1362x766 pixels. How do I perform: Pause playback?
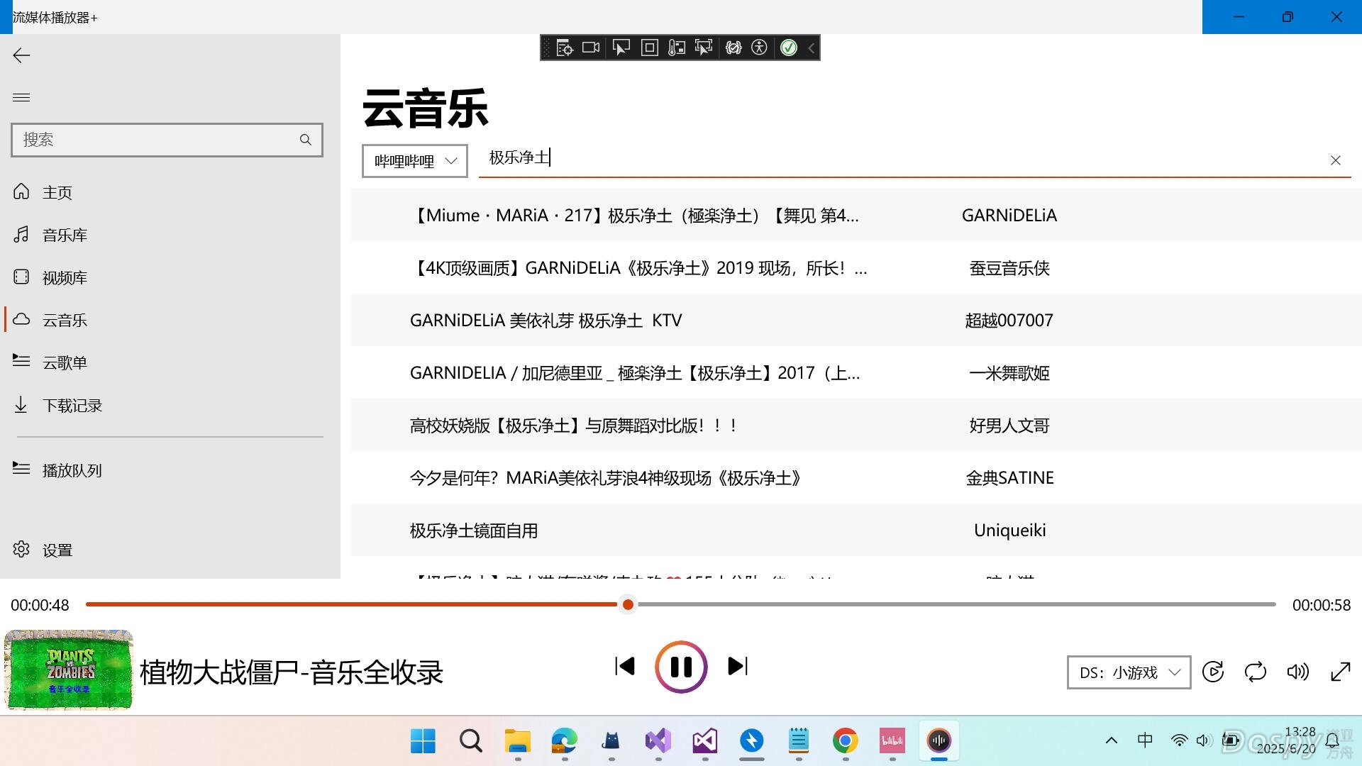click(681, 667)
